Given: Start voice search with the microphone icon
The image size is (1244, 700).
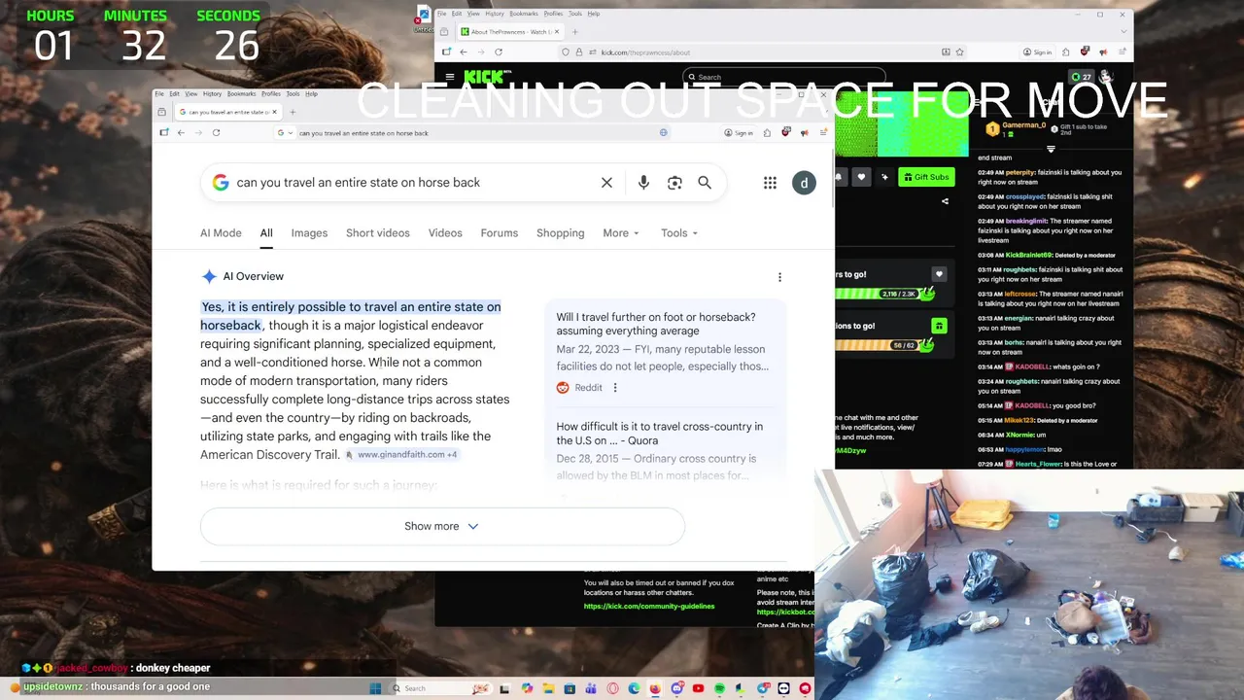Looking at the screenshot, I should pyautogui.click(x=643, y=183).
